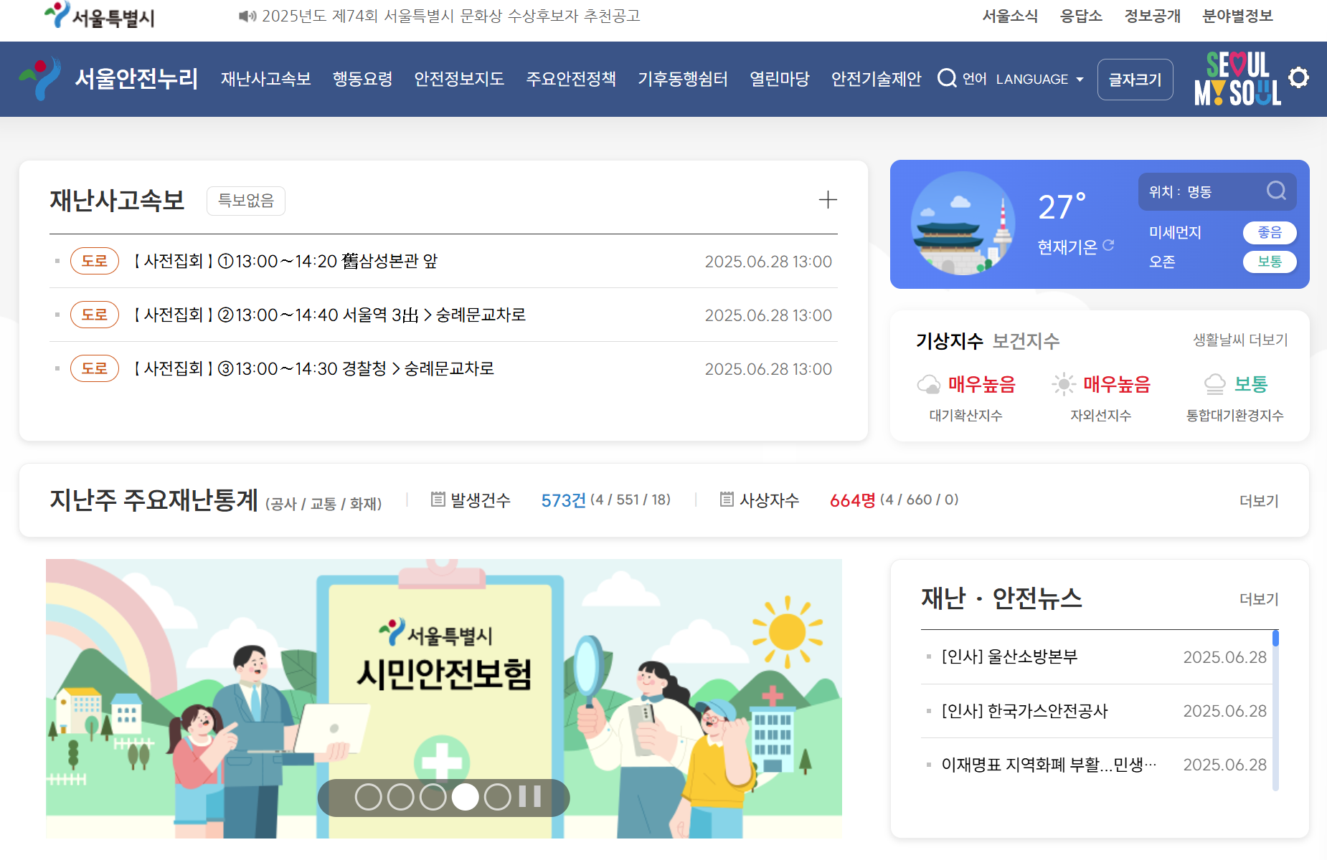The image size is (1327, 860).
Task: Open the 열린마당 menu
Action: [779, 80]
